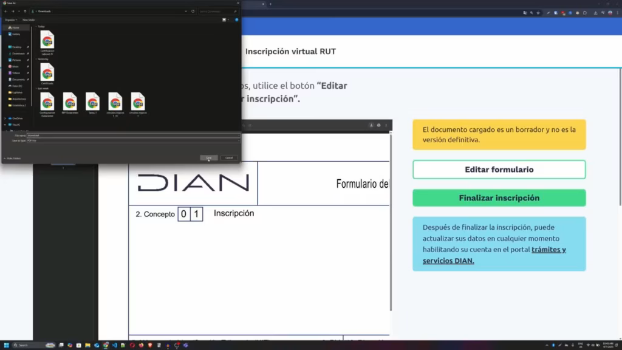The height and width of the screenshot is (350, 622).
Task: Open recent locations dropdown in dialog
Action: coord(19,11)
